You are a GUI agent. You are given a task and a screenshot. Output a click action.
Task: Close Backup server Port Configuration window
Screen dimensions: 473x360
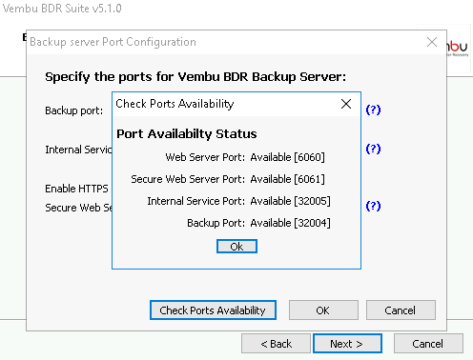pyautogui.click(x=432, y=42)
